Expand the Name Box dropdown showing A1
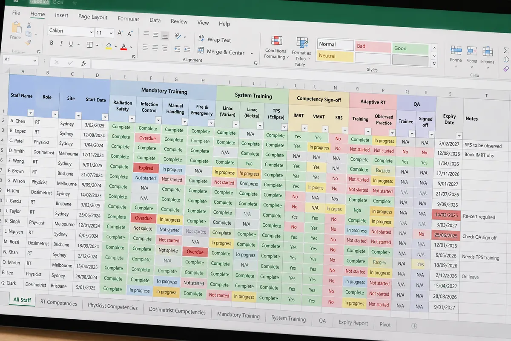This screenshot has height=341, width=511. click(x=34, y=61)
